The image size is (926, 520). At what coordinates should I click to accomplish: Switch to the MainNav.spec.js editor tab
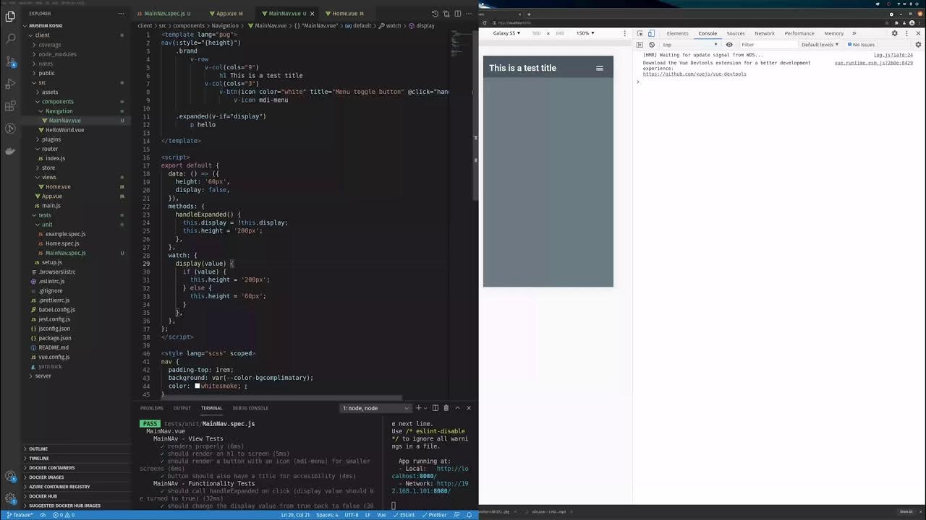click(x=166, y=13)
